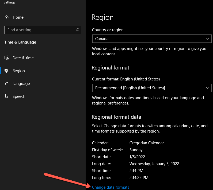Image resolution: width=213 pixels, height=190 pixels.
Task: Click the chevron on Regional format dropdown
Action: pyautogui.click(x=208, y=88)
